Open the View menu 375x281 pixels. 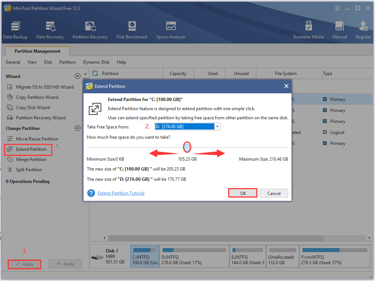(32, 62)
